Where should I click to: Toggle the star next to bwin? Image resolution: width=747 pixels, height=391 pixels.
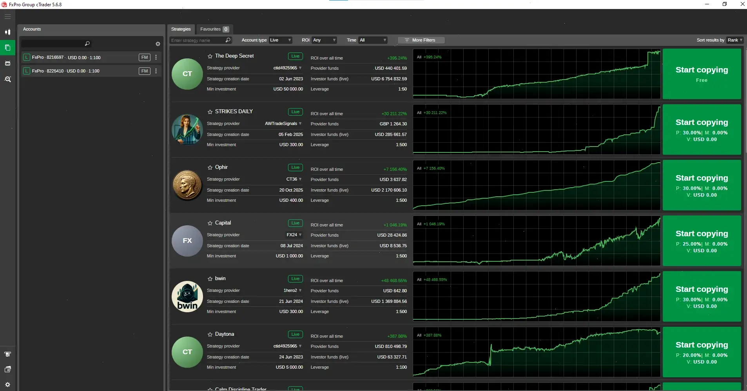pyautogui.click(x=210, y=279)
